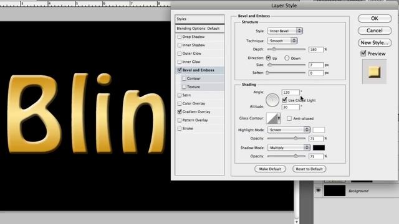Open the Gloss Contour picker arrow
Screen dimensions: 399x224
tap(279, 118)
